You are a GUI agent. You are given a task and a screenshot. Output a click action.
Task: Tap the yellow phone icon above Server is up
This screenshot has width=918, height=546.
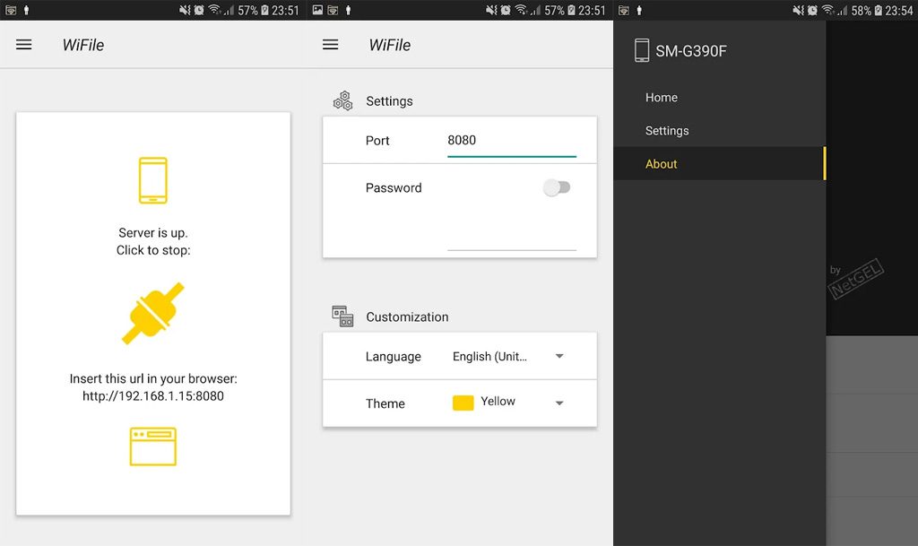point(152,180)
